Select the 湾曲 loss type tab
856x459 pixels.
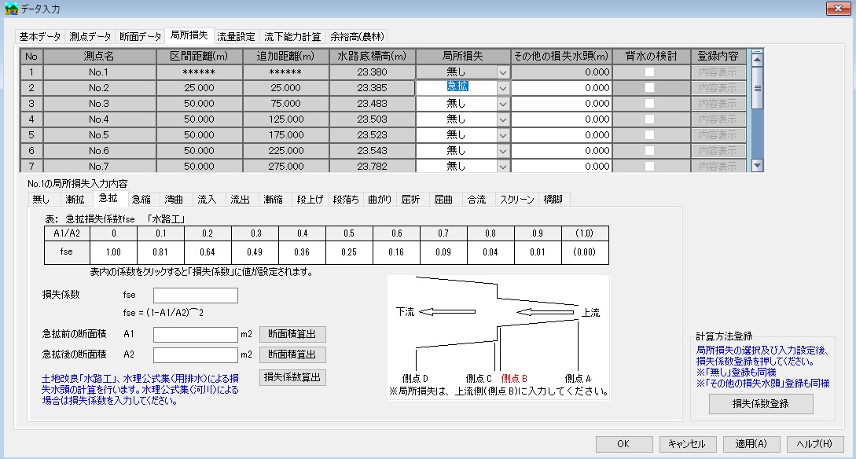pyautogui.click(x=174, y=199)
